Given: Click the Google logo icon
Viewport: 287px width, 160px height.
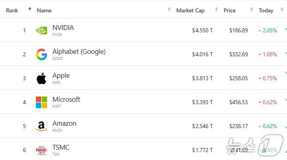Looking at the screenshot, I should click(x=41, y=54).
